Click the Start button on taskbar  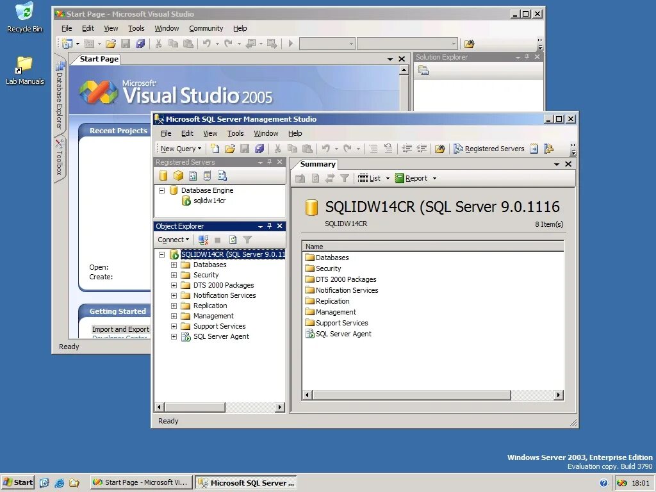pyautogui.click(x=18, y=482)
